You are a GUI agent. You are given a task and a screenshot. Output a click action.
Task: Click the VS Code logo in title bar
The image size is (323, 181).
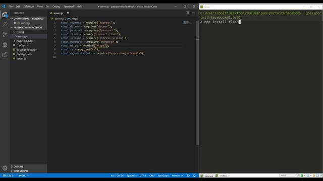coord(4,7)
